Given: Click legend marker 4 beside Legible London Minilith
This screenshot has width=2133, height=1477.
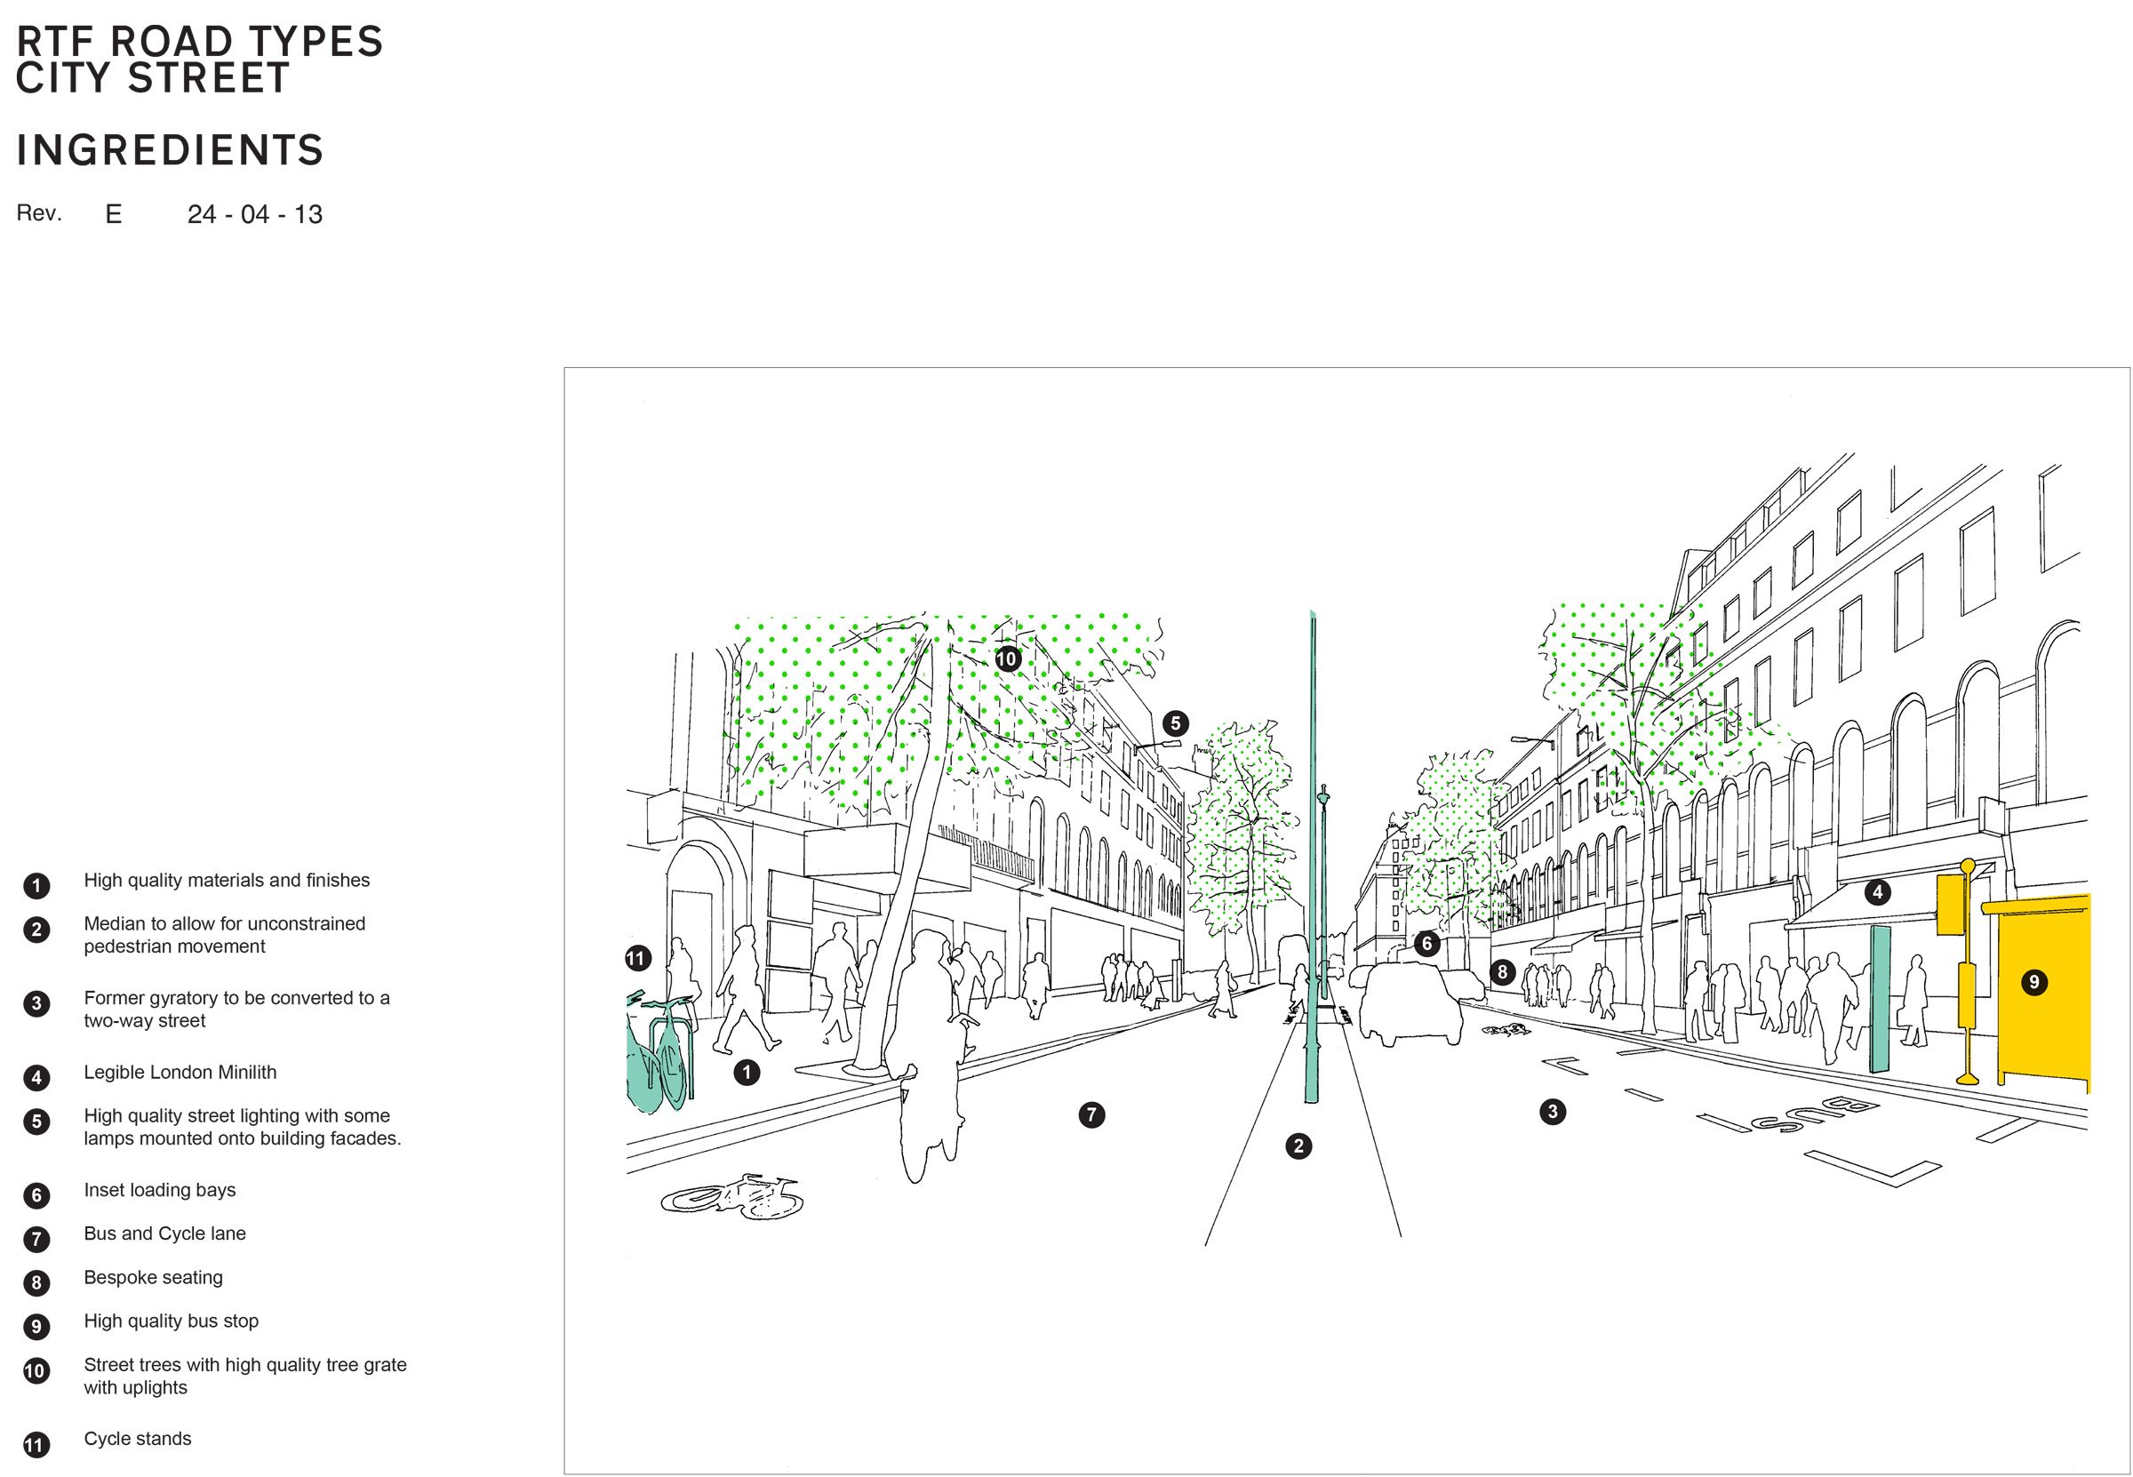Looking at the screenshot, I should click(x=36, y=1077).
